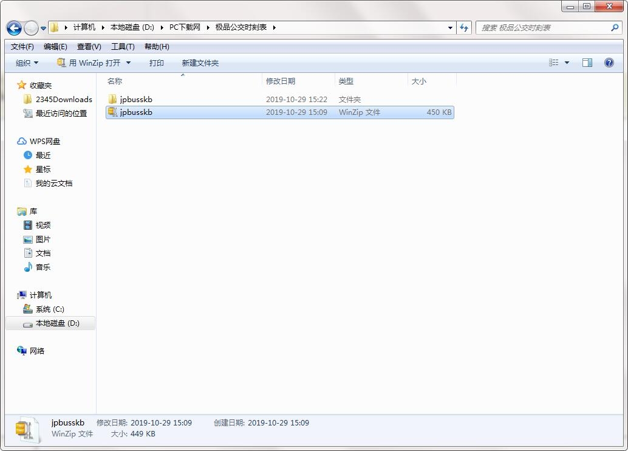Click the WinZip thumbnail in details pane
This screenshot has height=451, width=628.
(x=28, y=430)
